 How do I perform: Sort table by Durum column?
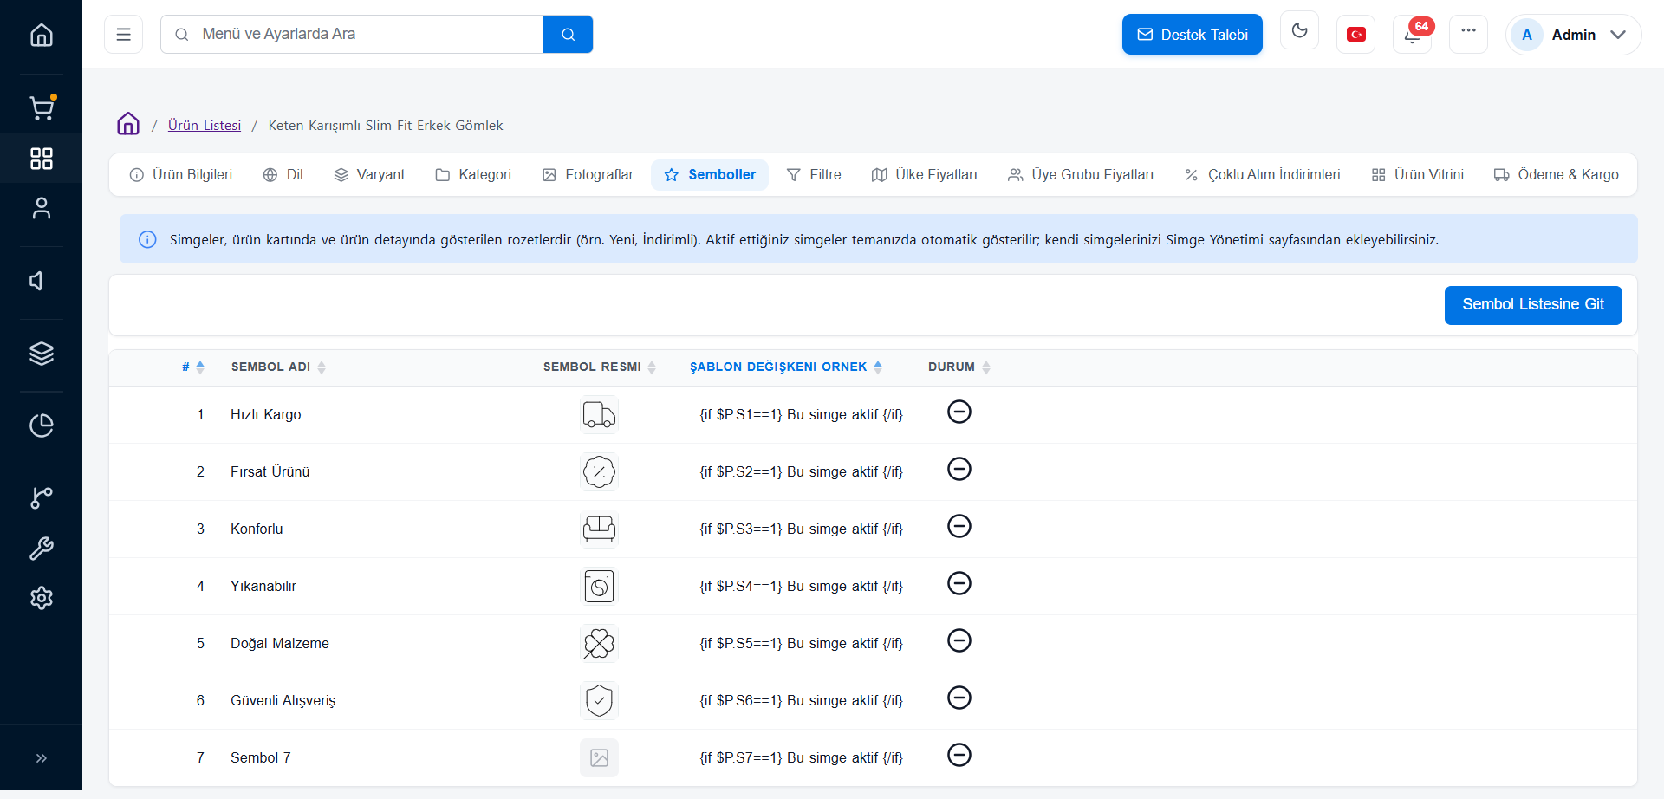click(x=959, y=367)
